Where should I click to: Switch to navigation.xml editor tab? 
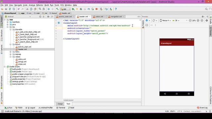116,17
